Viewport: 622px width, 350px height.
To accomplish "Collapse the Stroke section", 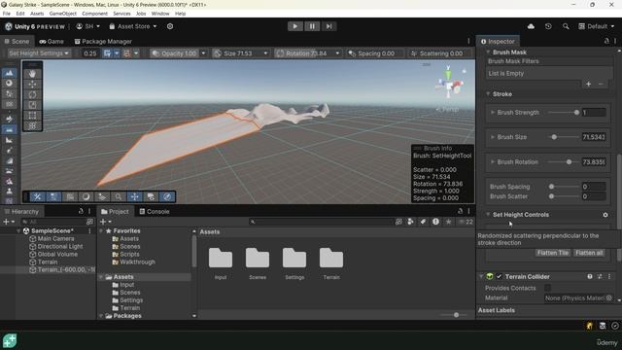I will pos(488,94).
